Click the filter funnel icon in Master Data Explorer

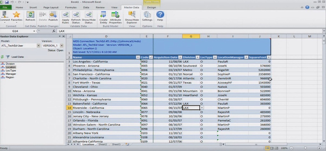(8, 57)
